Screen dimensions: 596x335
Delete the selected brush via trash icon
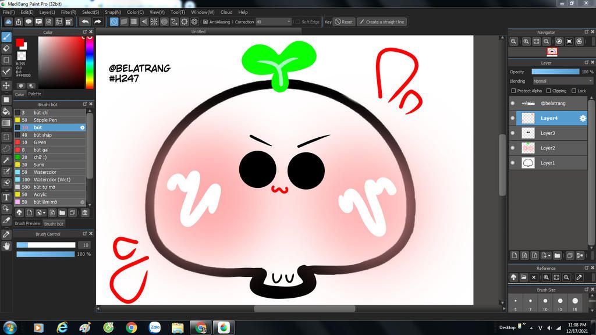click(85, 213)
